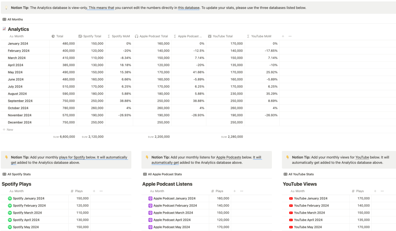The height and width of the screenshot is (231, 396).
Task: Click the Spotify icon for Spotify March 2024
Action: pyautogui.click(x=10, y=213)
